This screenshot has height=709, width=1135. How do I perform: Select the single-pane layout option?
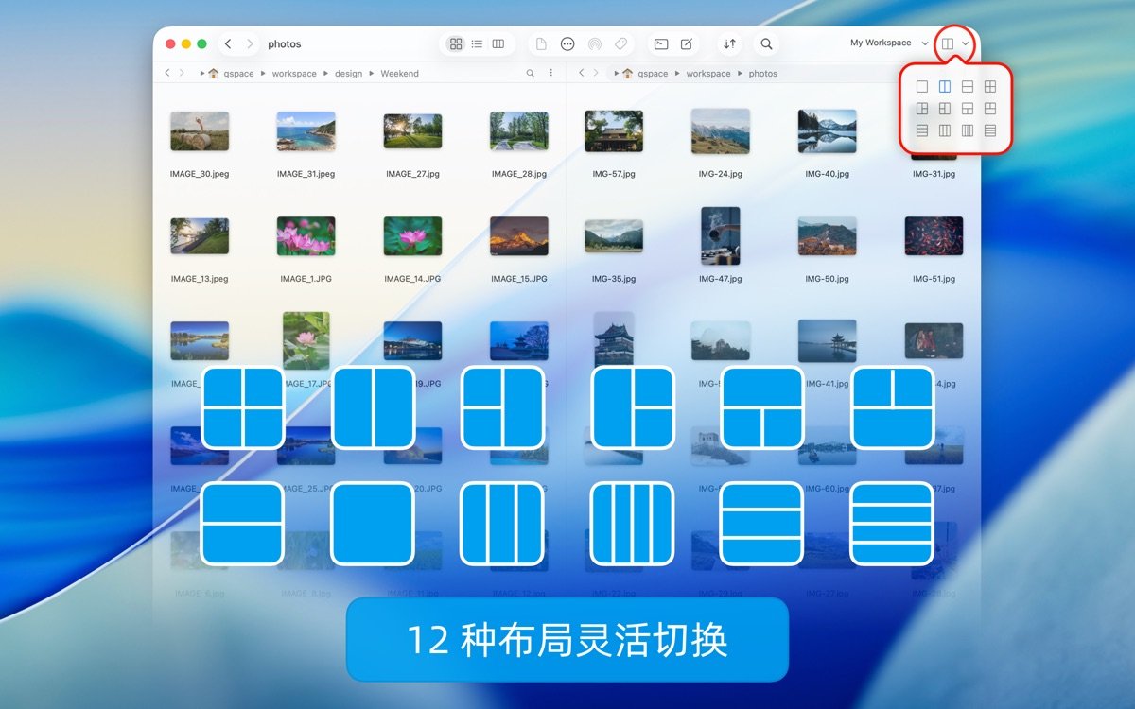tap(922, 85)
